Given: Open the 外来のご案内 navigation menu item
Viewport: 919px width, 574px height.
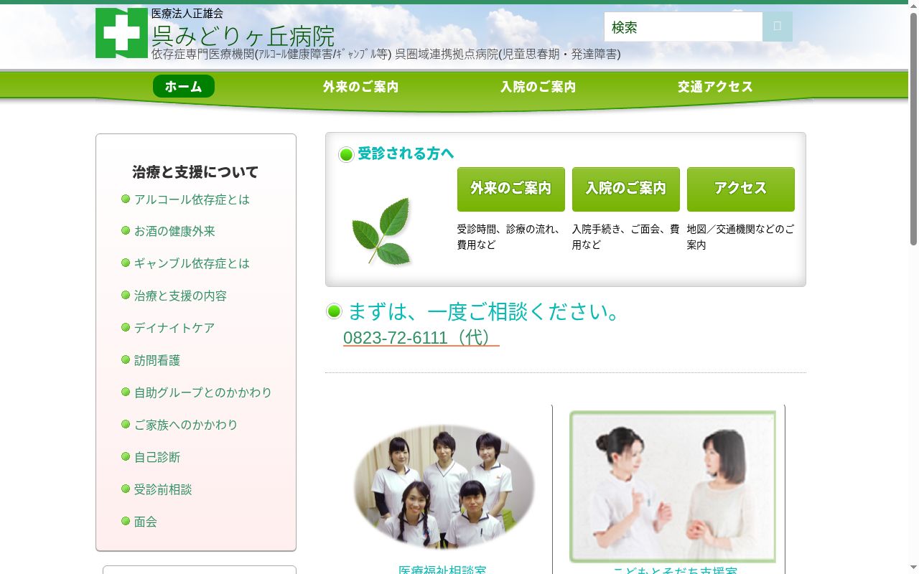Looking at the screenshot, I should (360, 87).
